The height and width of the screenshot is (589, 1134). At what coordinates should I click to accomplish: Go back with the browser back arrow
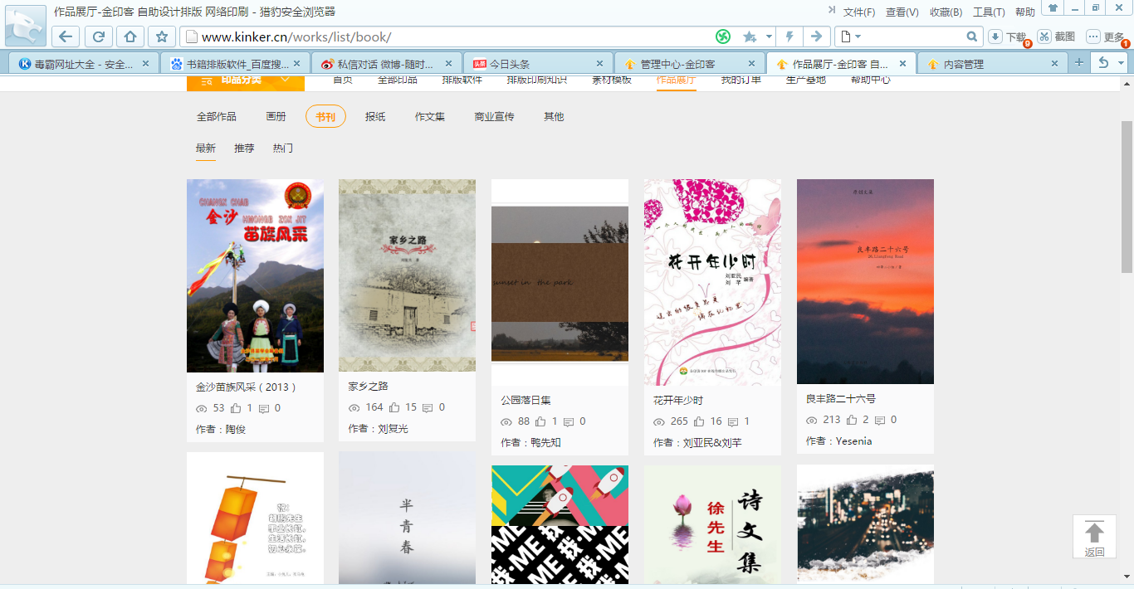66,37
